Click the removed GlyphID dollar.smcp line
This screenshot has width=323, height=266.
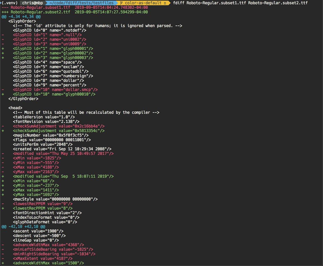pyautogui.click(x=55, y=90)
